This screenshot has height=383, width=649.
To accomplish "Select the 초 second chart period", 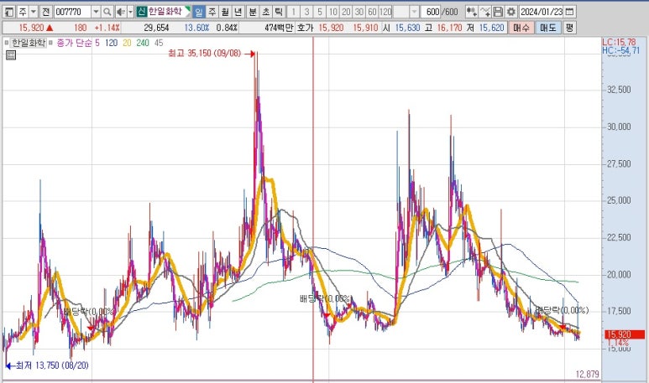I will [265, 12].
